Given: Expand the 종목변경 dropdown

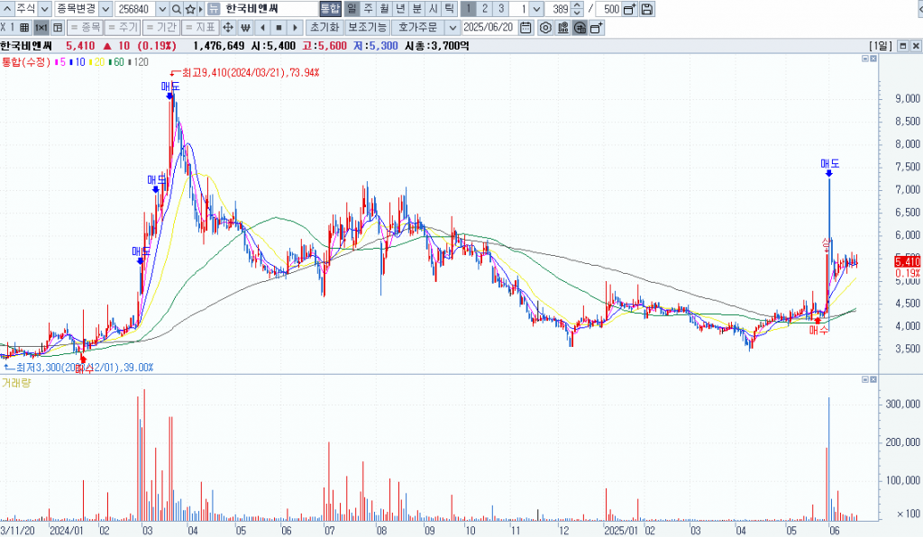Looking at the screenshot, I should [105, 9].
